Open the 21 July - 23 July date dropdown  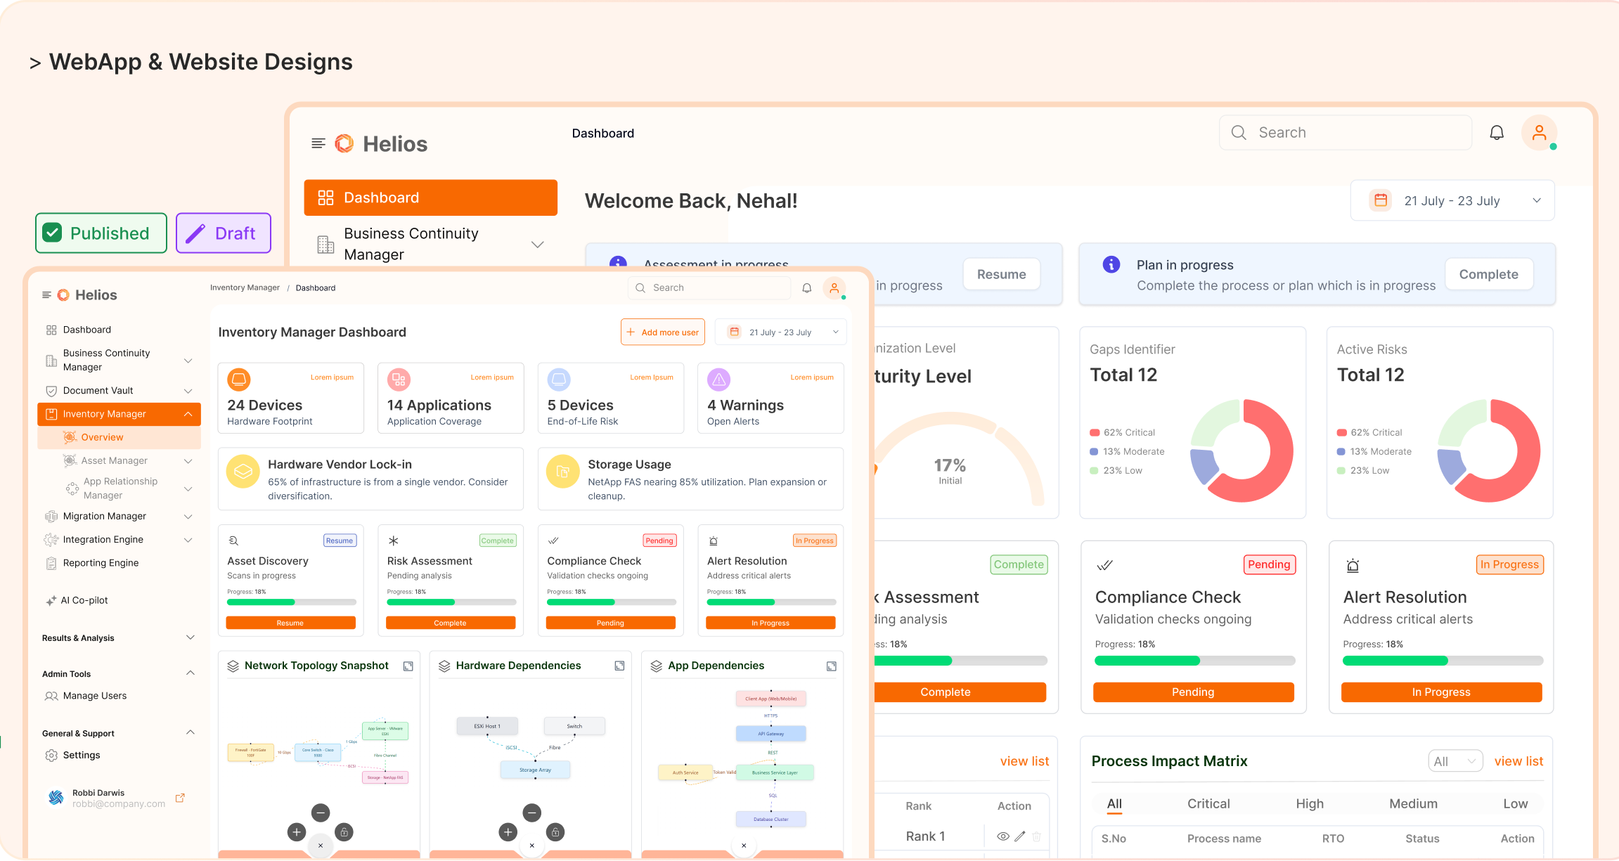tap(1452, 201)
